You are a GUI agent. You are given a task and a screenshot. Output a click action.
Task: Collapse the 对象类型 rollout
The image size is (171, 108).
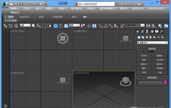pyautogui.click(x=152, y=49)
